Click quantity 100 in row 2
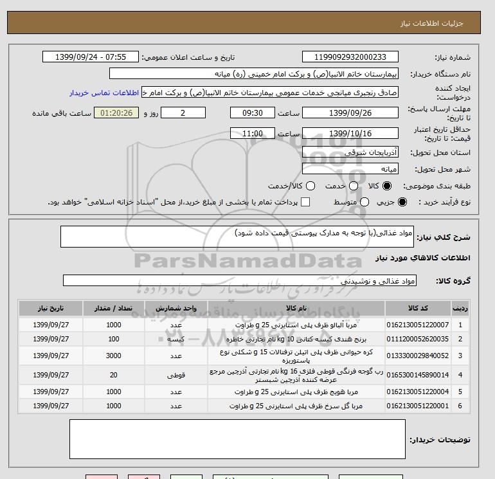This screenshot has width=495, height=479. pos(114,339)
